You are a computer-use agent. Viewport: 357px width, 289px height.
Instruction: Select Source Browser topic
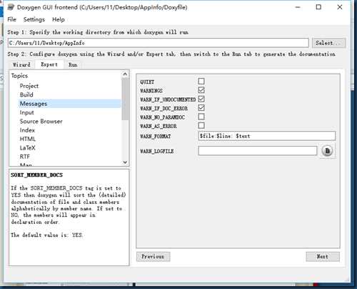(41, 122)
